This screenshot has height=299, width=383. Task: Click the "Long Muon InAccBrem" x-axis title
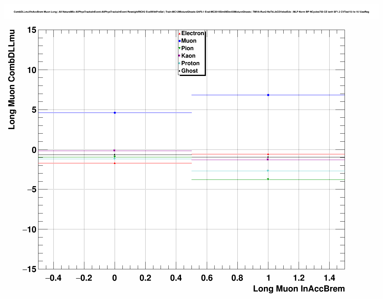tap(299, 289)
